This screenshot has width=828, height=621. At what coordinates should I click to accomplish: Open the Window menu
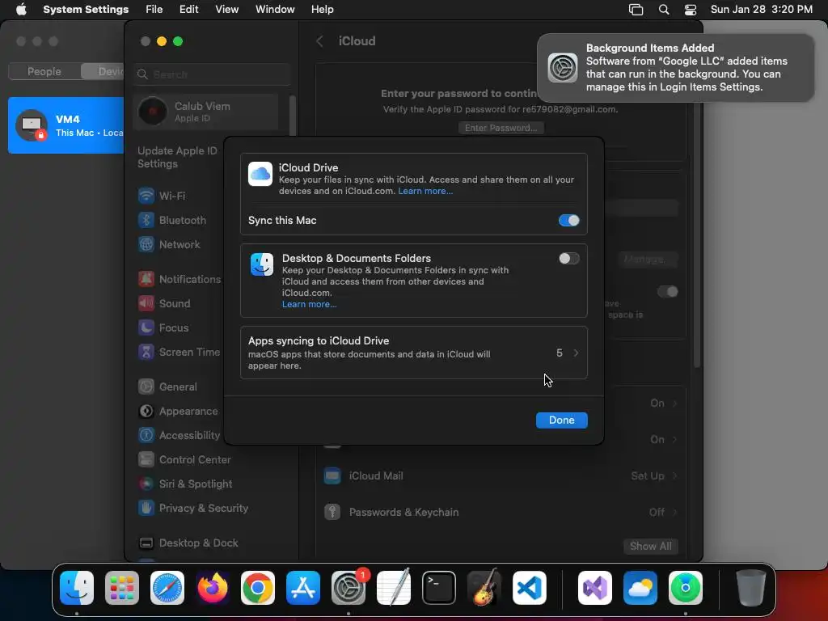click(x=275, y=10)
